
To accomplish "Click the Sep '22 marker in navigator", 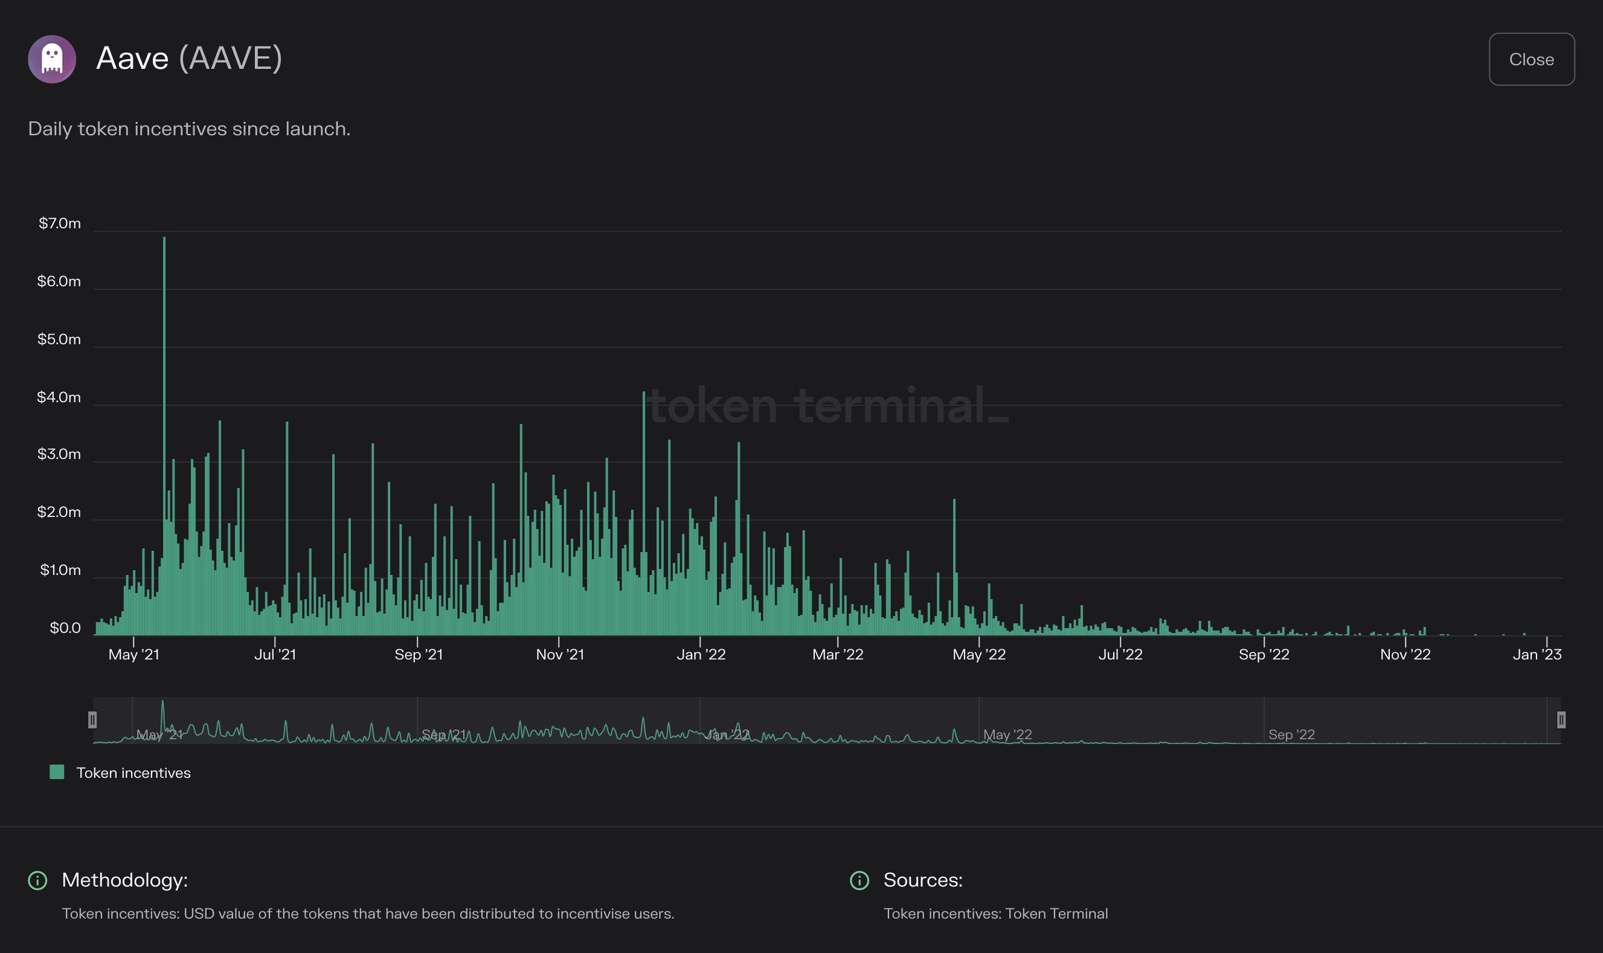I will point(1291,734).
